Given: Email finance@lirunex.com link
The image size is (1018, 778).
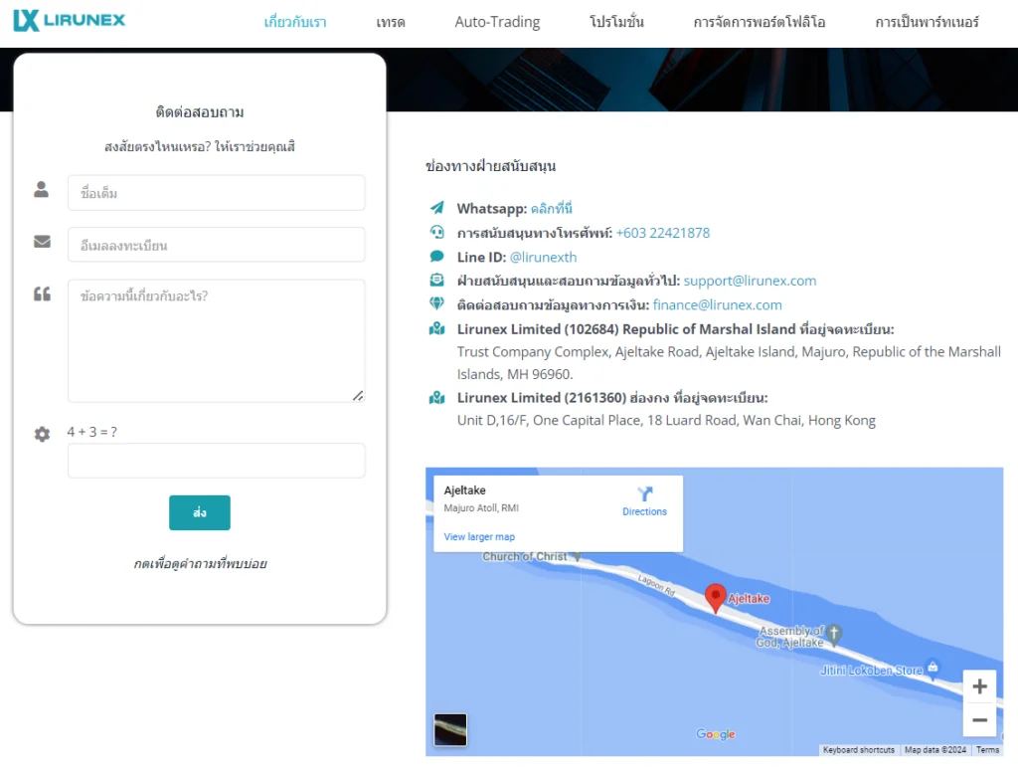Looking at the screenshot, I should [x=718, y=304].
